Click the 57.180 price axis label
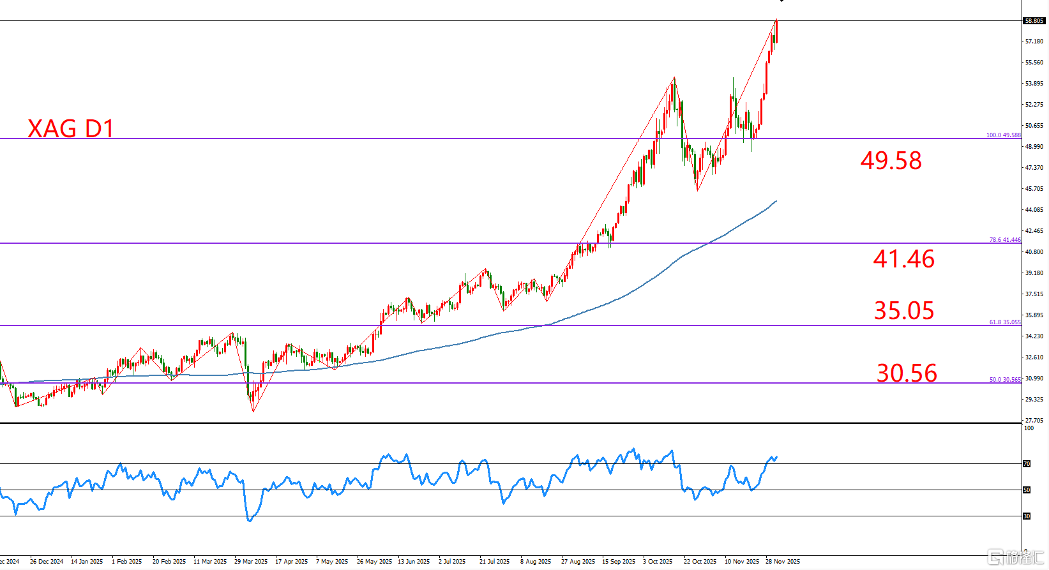 tap(1034, 41)
